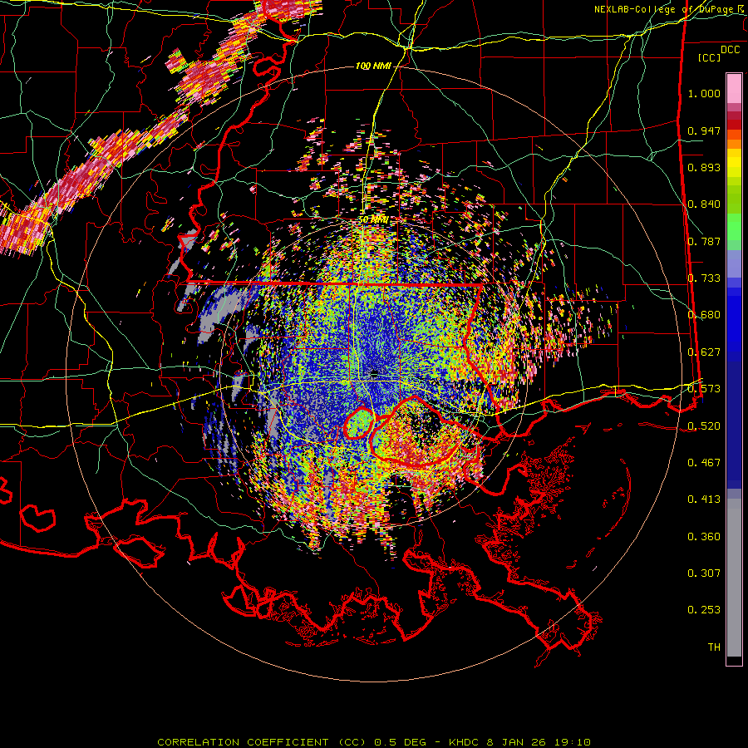Click the 0.947 scale value
Viewport: 748px width, 748px height.
[704, 130]
